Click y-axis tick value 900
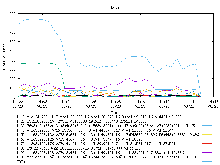Image resolution: width=220 pixels, height=165 pixels. click(12, 14)
